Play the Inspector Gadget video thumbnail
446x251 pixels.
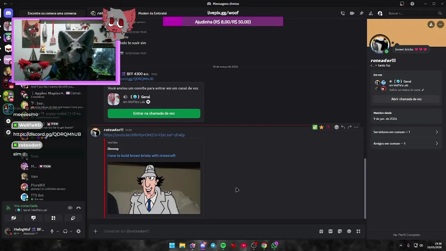click(x=154, y=188)
